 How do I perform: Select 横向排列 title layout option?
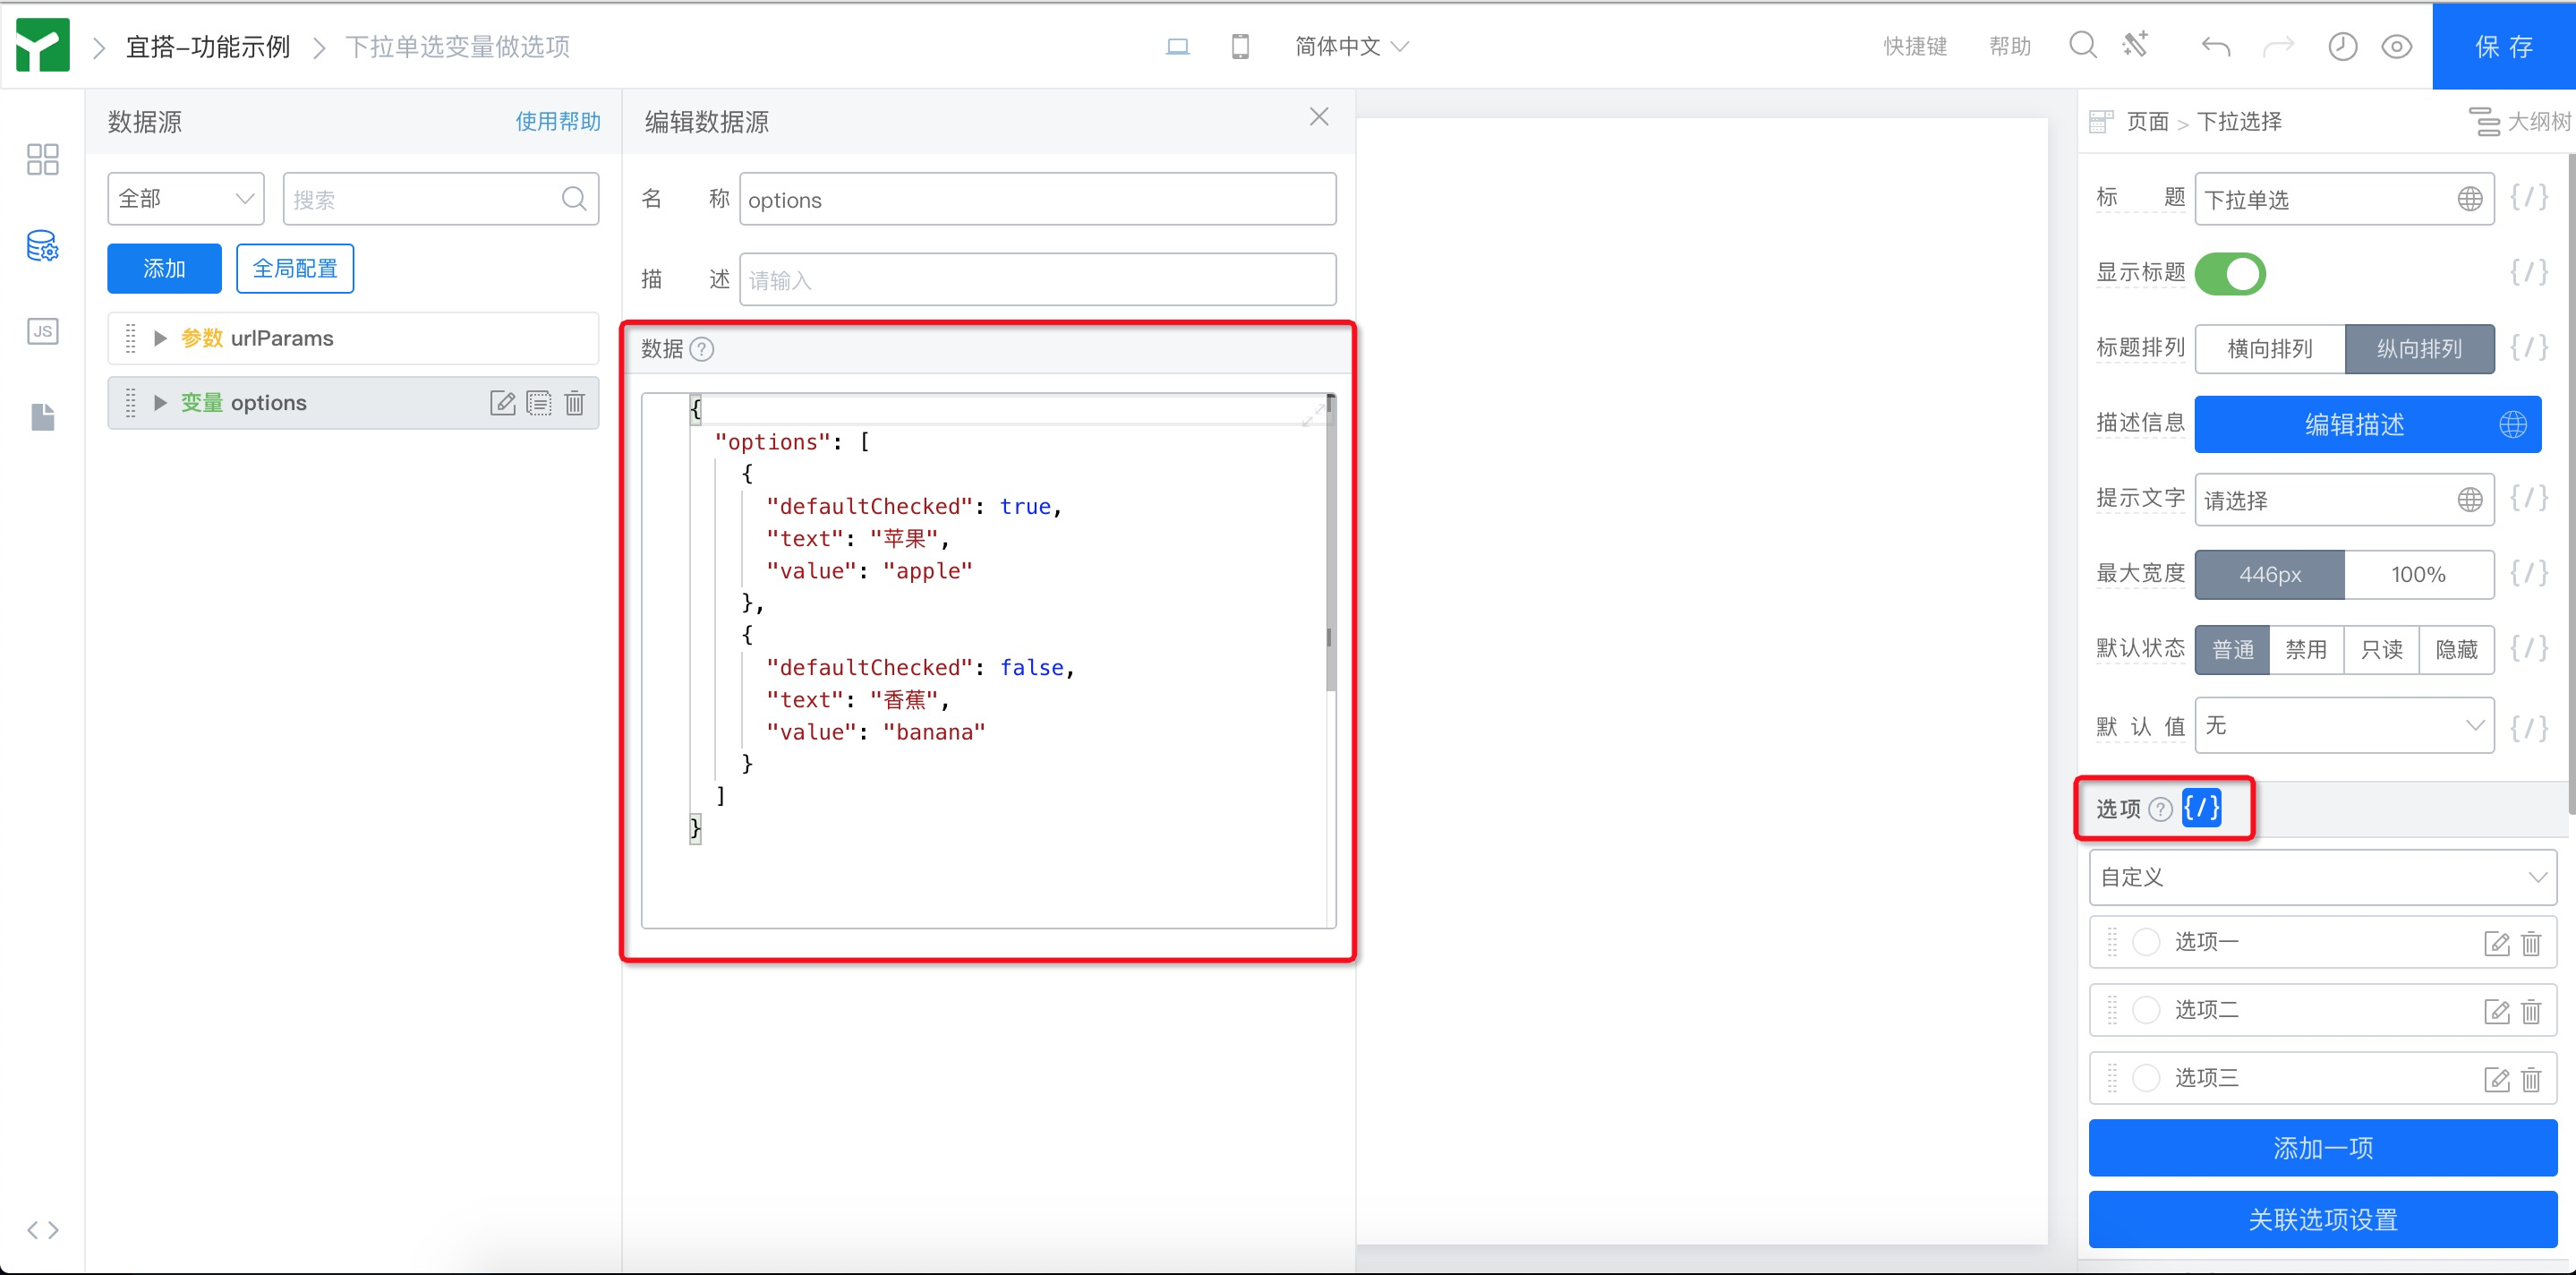tap(2269, 349)
